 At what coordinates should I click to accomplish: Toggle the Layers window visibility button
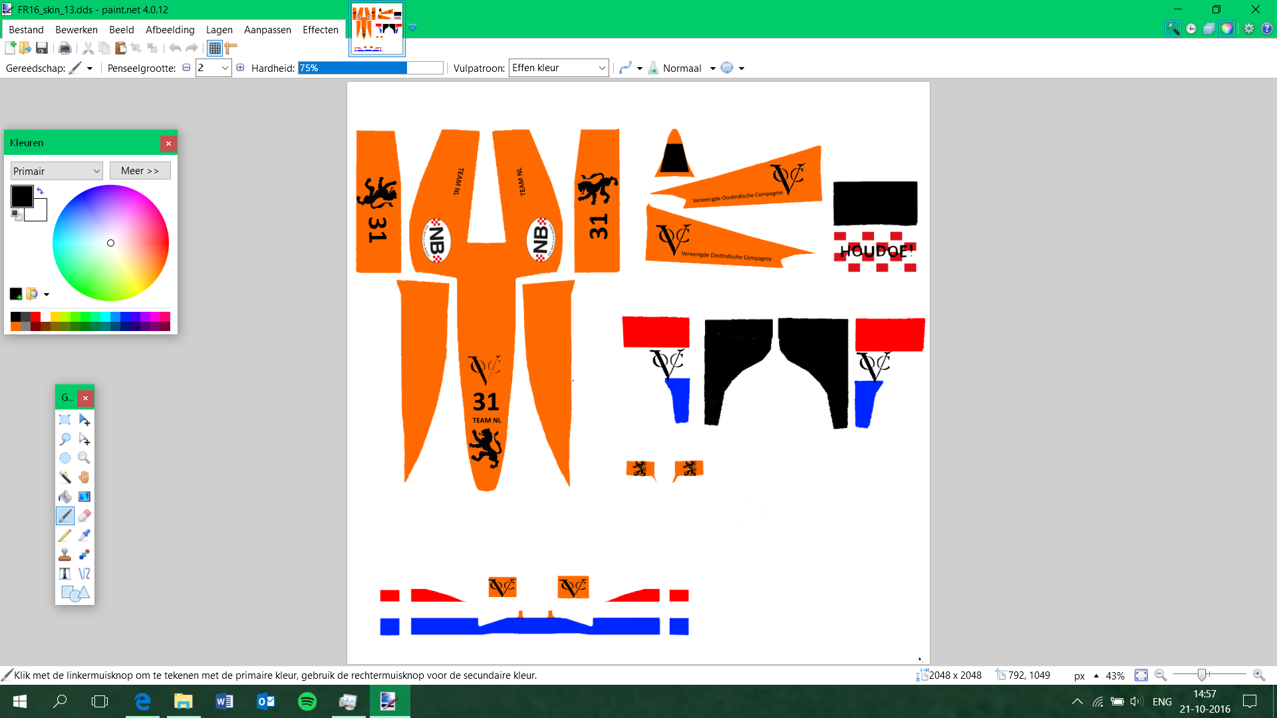click(x=1208, y=29)
